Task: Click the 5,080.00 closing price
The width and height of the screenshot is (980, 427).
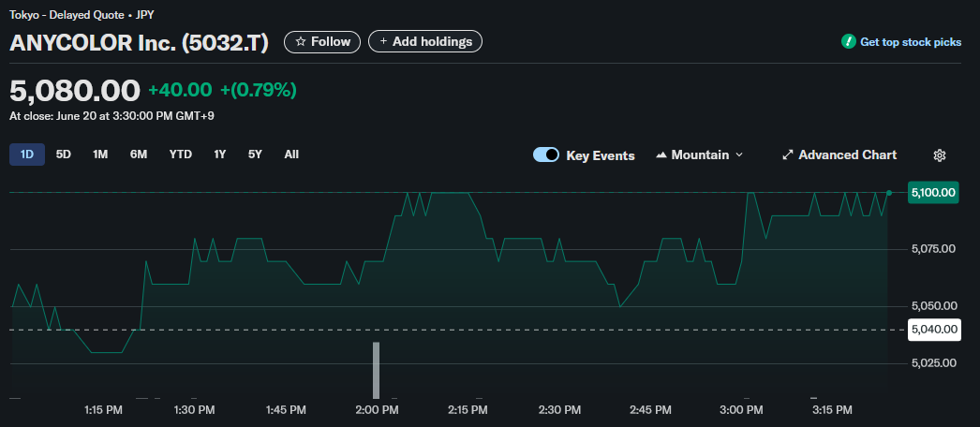Action: (75, 91)
